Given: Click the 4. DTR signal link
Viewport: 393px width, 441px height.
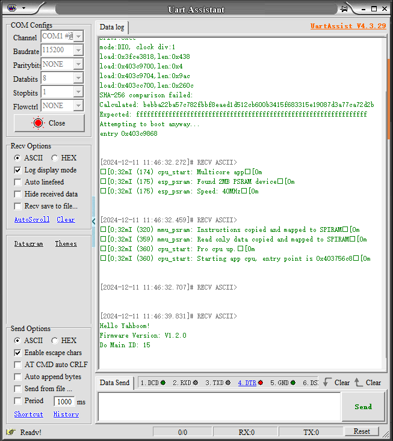Looking at the screenshot, I should click(x=247, y=383).
